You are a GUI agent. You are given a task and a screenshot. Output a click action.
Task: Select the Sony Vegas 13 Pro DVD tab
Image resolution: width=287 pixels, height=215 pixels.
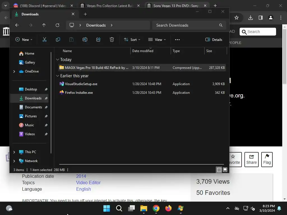177,6
